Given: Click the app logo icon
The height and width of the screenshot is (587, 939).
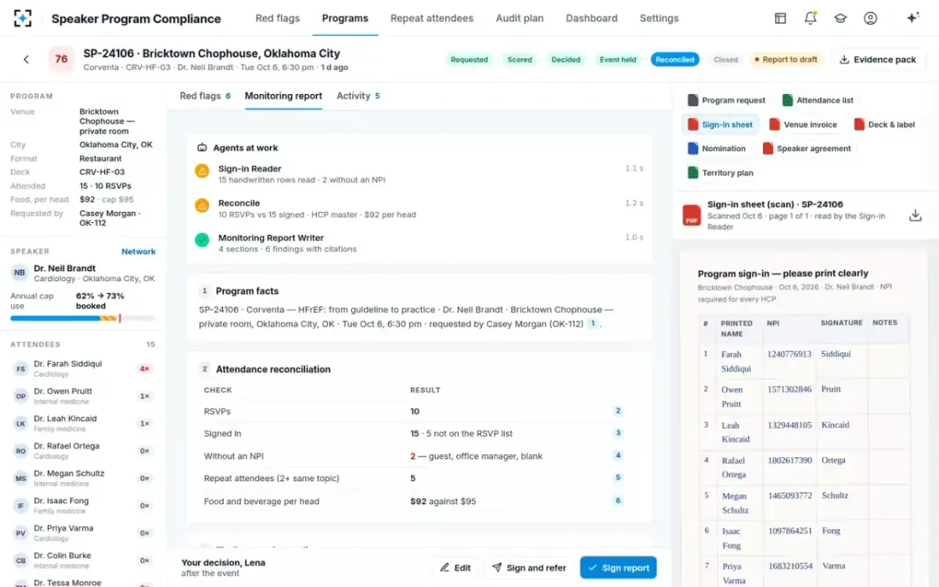Looking at the screenshot, I should (23, 18).
